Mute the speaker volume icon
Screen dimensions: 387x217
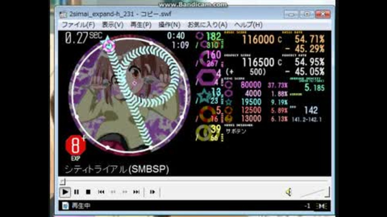(289, 192)
